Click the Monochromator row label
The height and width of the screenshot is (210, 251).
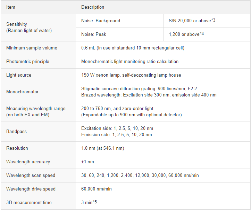point(23,92)
